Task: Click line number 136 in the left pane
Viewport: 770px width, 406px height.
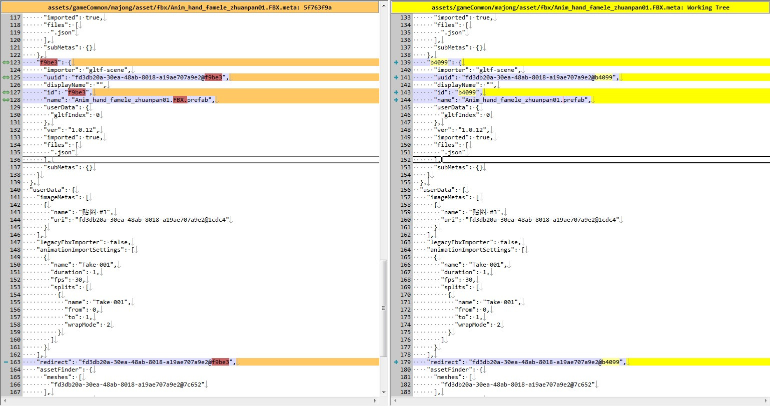Action: click(15, 160)
